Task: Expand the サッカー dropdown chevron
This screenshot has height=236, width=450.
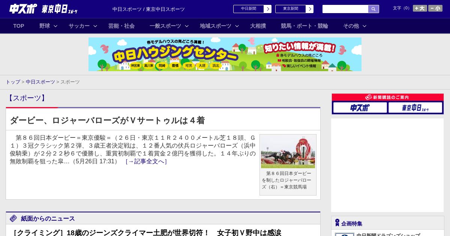Action: pos(95,26)
